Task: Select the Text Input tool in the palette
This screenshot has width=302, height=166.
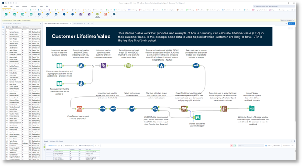Action: coord(31,15)
